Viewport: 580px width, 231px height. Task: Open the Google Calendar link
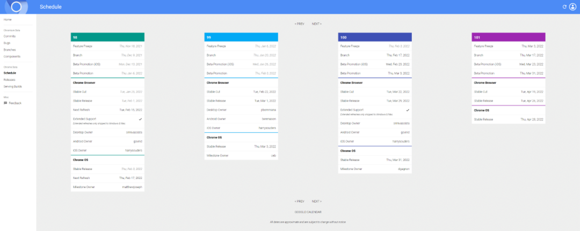click(308, 212)
